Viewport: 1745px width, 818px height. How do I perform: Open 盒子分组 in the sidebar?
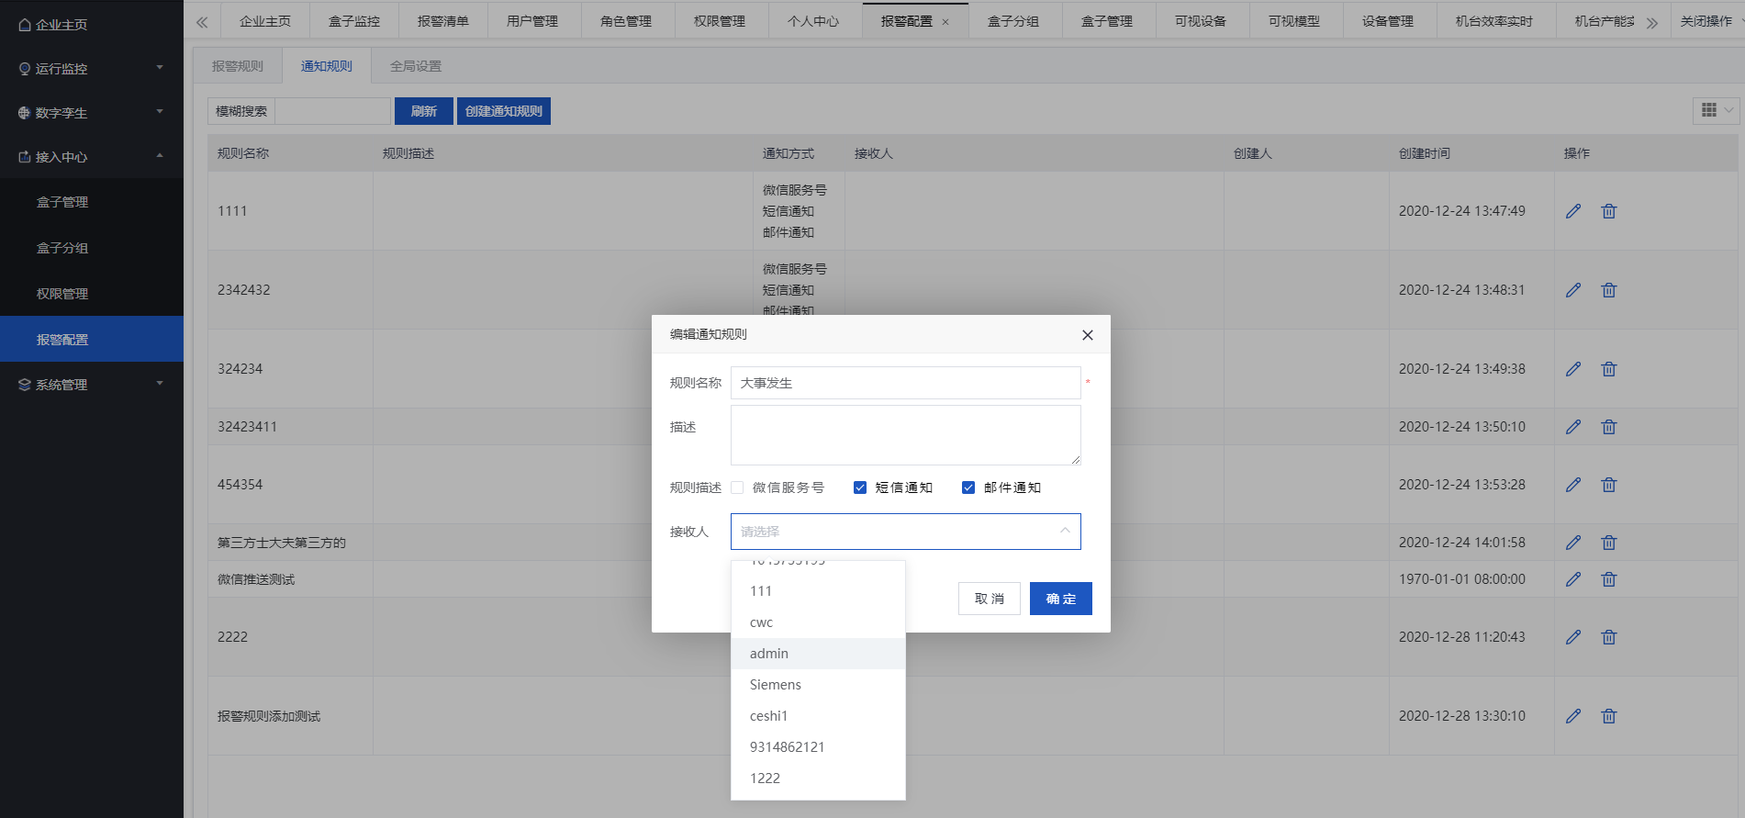coord(92,248)
